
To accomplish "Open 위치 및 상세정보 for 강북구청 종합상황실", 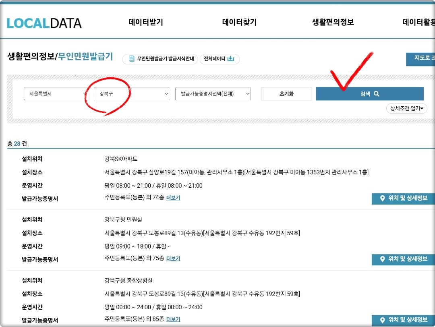I will pyautogui.click(x=403, y=320).
